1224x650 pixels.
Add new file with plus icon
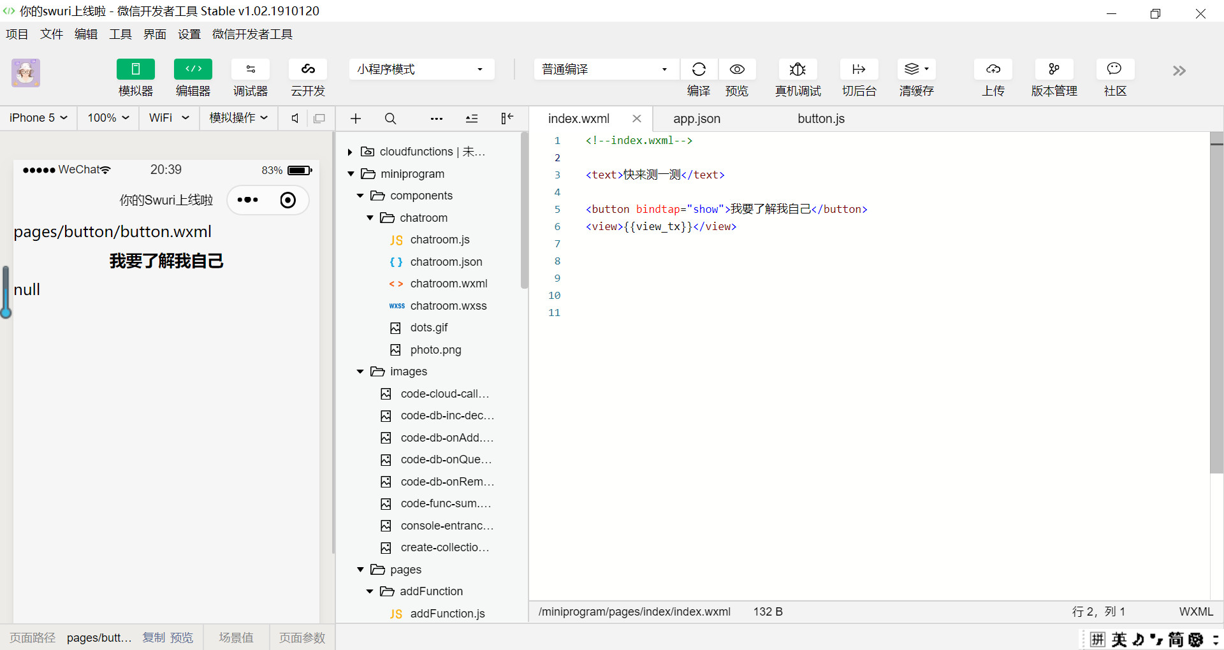tap(356, 119)
